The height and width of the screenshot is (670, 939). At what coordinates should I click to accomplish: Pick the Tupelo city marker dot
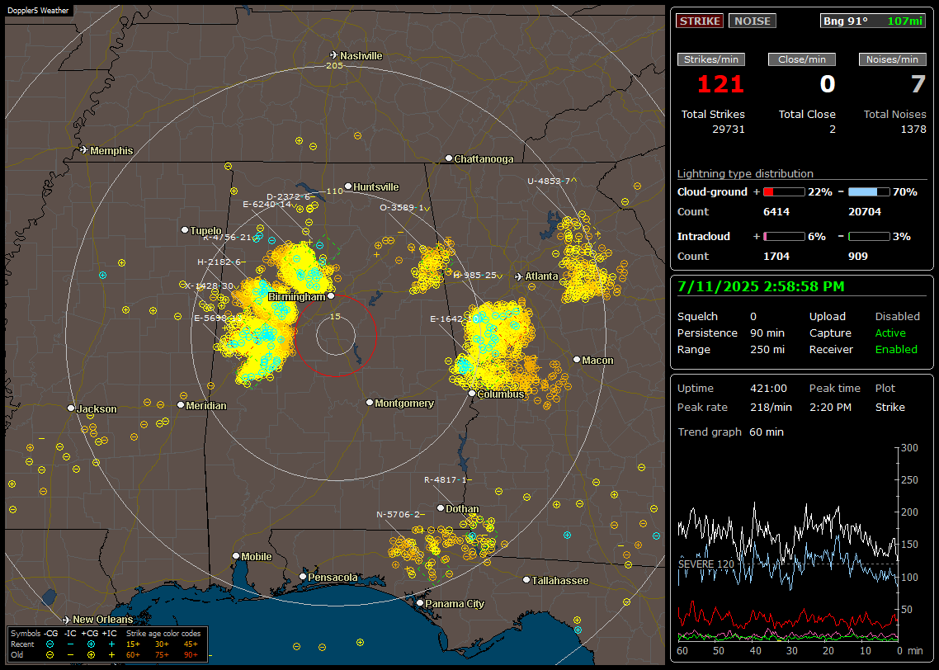click(x=185, y=230)
